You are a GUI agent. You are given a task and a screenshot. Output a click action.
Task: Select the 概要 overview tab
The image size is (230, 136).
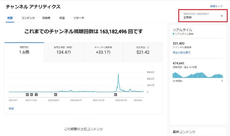click(x=10, y=18)
